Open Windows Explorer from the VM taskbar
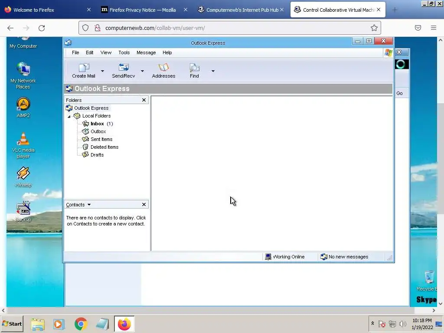444x333 pixels. 38,324
